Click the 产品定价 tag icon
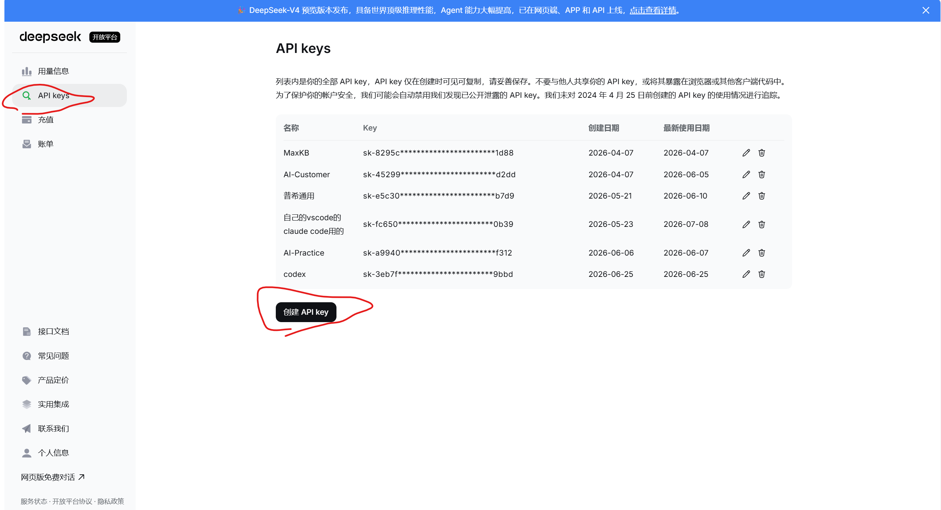The width and height of the screenshot is (941, 510). point(26,380)
